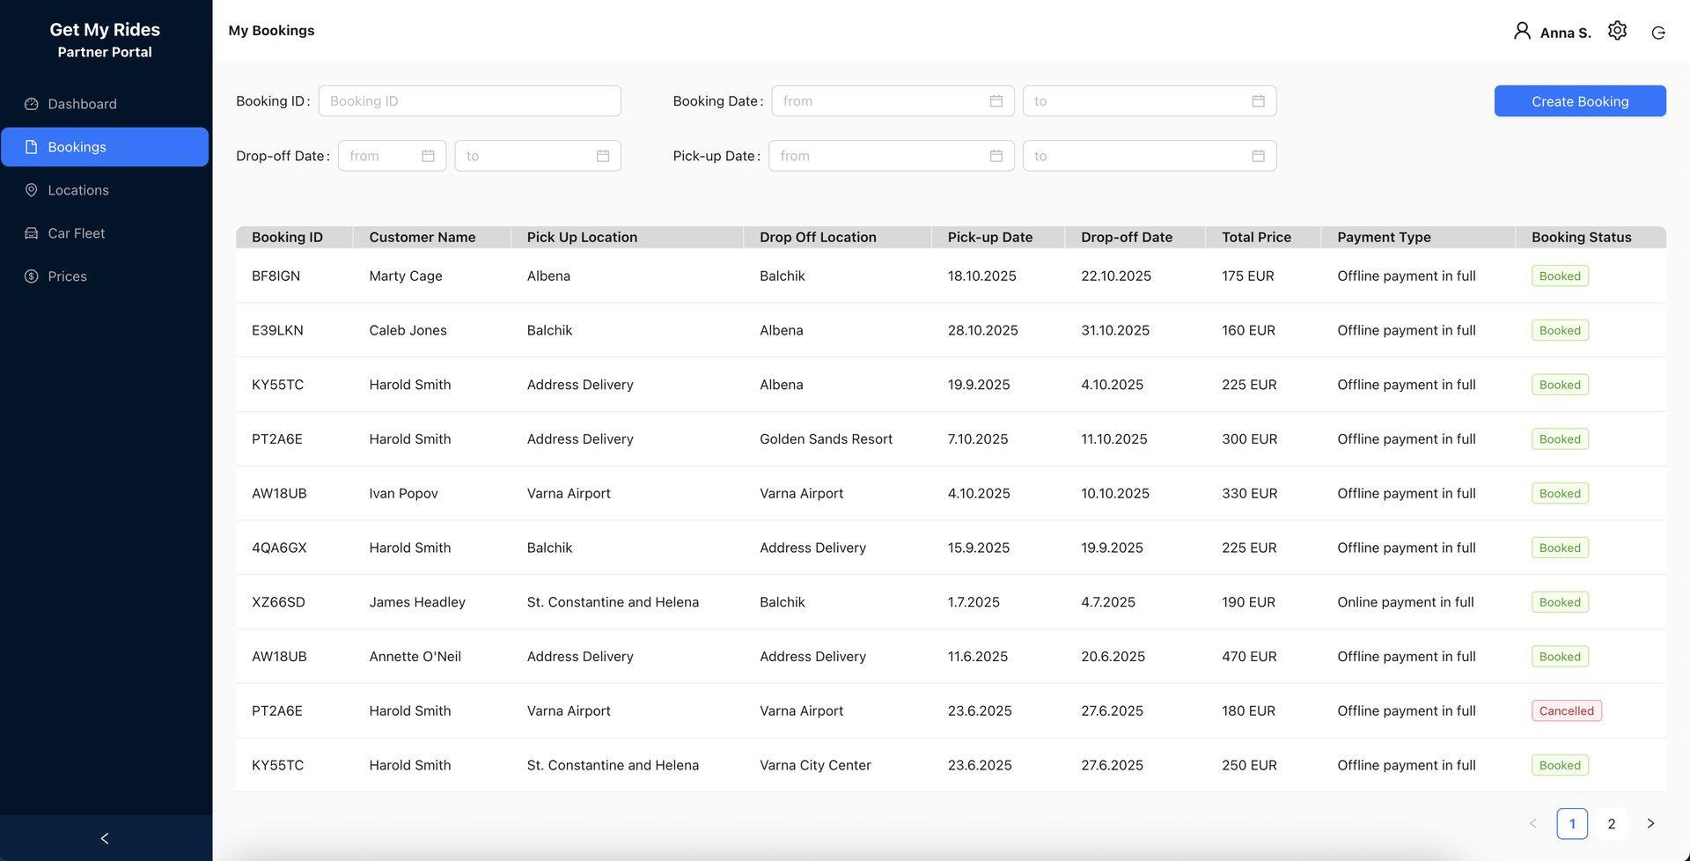1690x861 pixels.
Task: Click 470 EUR price cell
Action: coord(1249,657)
